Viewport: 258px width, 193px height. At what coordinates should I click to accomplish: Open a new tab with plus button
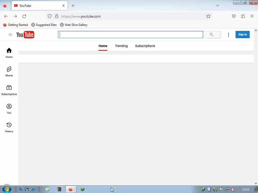coord(73,6)
